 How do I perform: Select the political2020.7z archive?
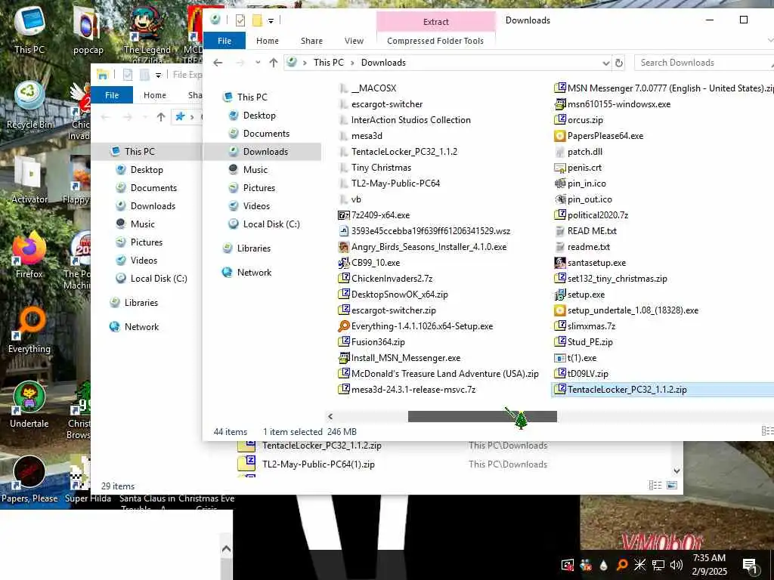(x=591, y=215)
